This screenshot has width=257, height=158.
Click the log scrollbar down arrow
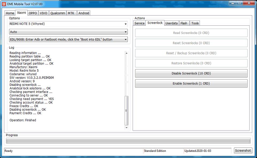click(x=126, y=128)
